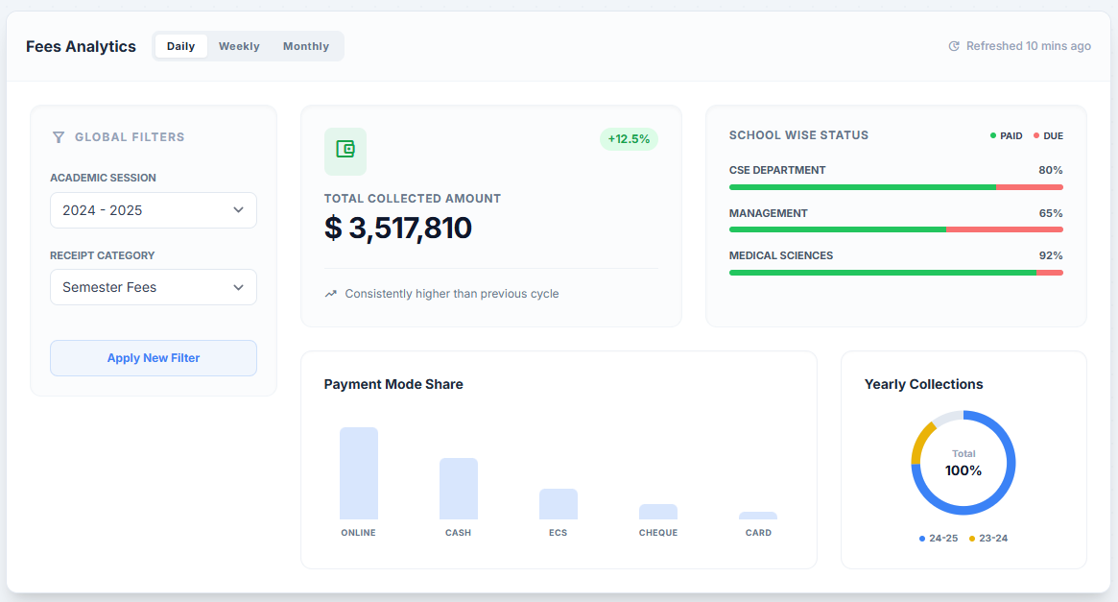Screen dimensions: 1118x602
Task: Click the +12.5% growth badge
Action: 629,139
